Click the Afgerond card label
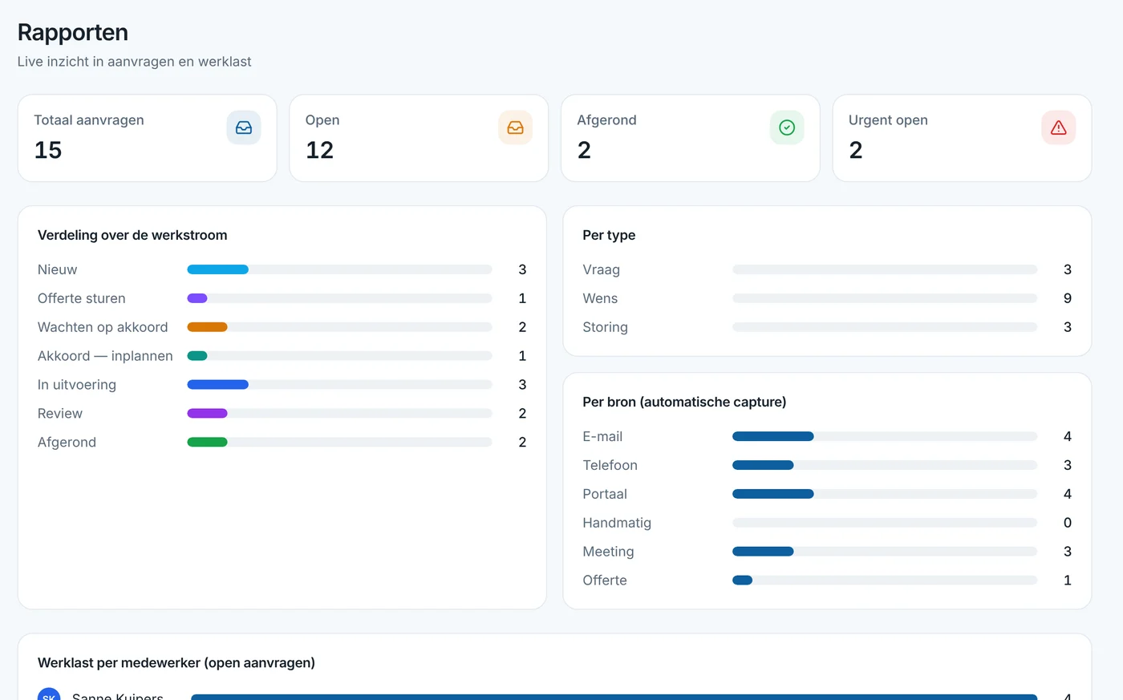1123x700 pixels. click(x=606, y=120)
